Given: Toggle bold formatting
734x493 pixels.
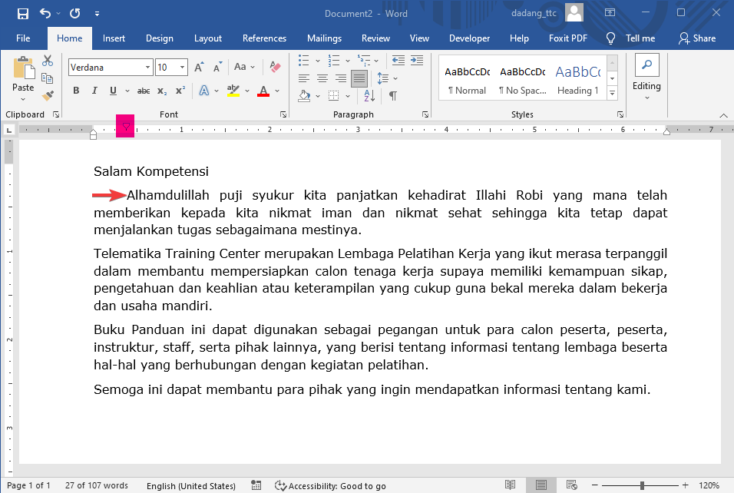Looking at the screenshot, I should click(x=75, y=91).
